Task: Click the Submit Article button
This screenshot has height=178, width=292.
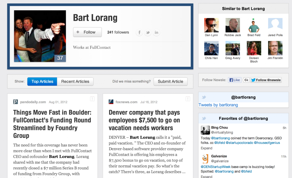Action: coord(171,82)
